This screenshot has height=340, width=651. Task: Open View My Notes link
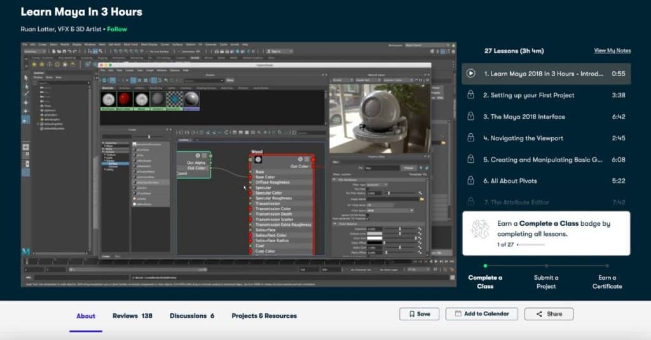pyautogui.click(x=612, y=51)
